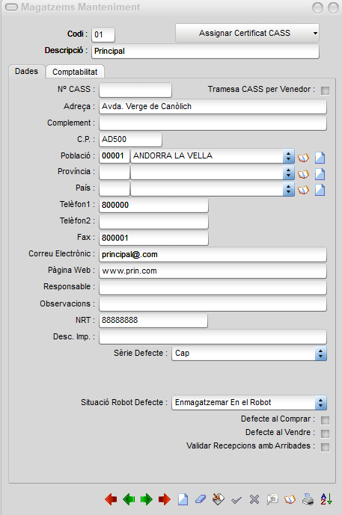Click the new page icon beside País
Screen dimensions: 342x515
[x=320, y=190]
